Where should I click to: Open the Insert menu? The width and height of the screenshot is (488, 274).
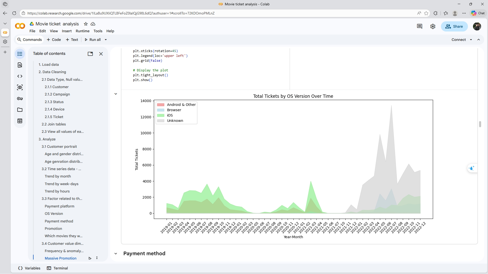coord(67,31)
